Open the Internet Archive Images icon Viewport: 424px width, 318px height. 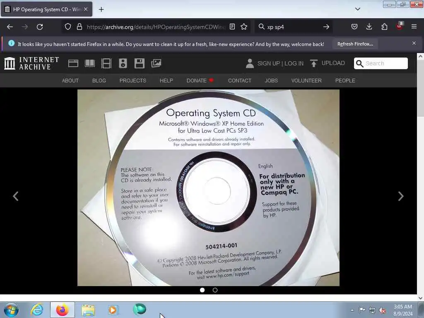pos(156,63)
